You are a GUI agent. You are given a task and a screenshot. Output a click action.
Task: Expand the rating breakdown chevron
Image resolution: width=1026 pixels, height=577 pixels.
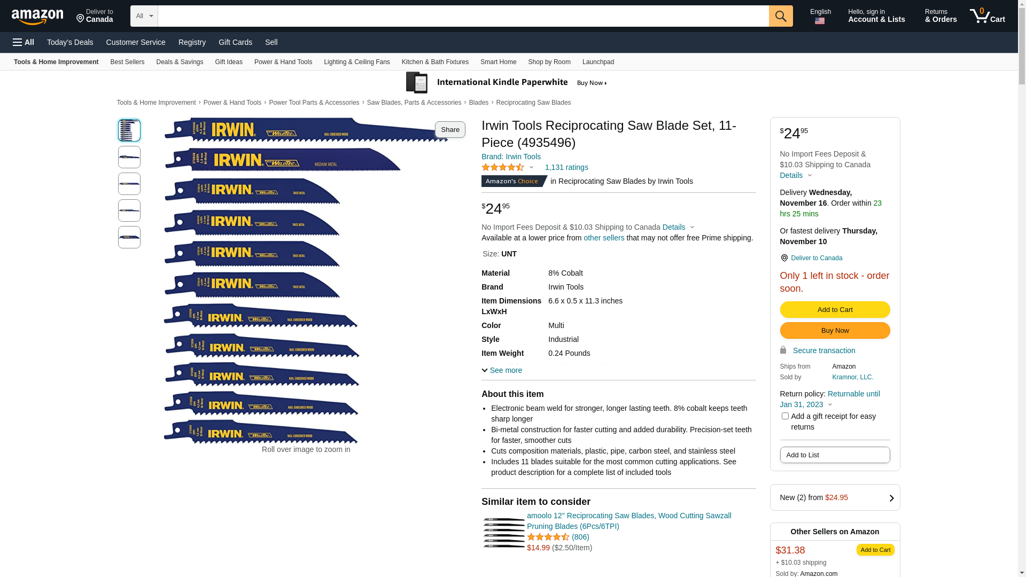(531, 167)
